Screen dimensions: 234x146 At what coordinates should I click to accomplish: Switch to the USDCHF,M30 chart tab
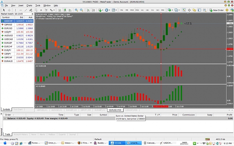(x=131, y=110)
